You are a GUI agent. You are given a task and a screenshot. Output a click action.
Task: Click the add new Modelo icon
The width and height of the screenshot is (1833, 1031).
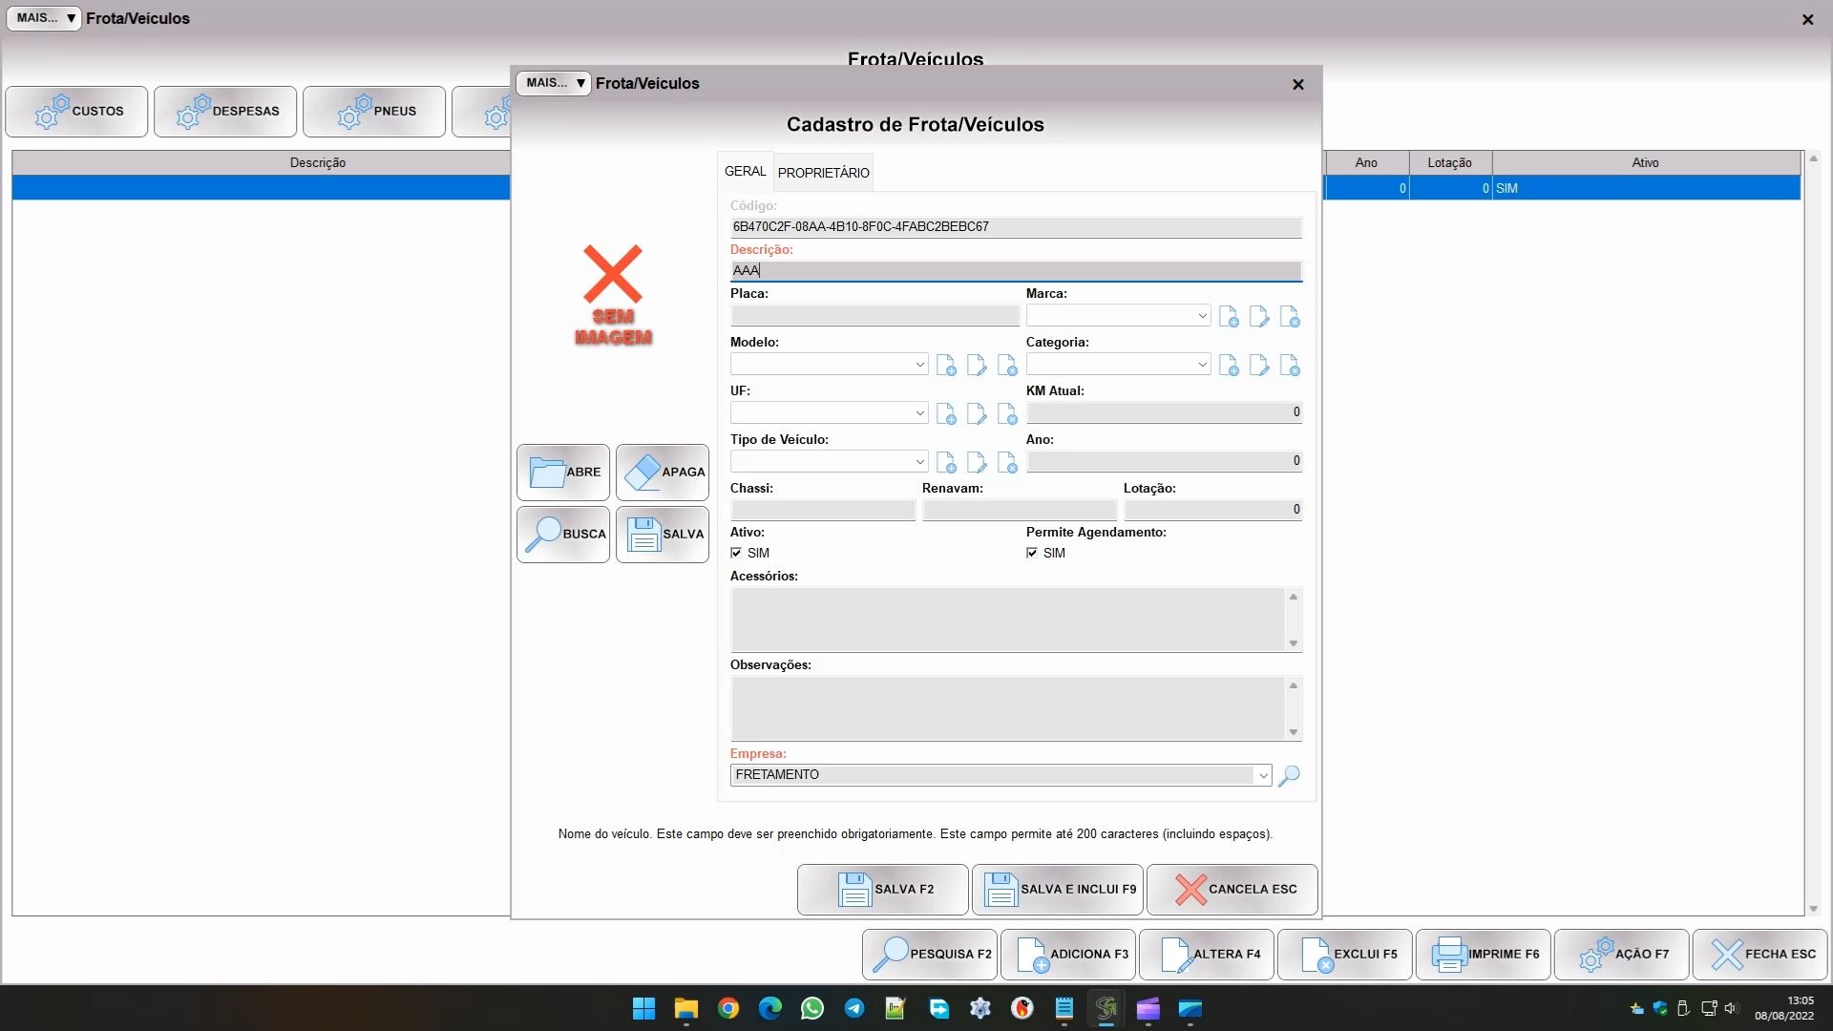pos(946,366)
